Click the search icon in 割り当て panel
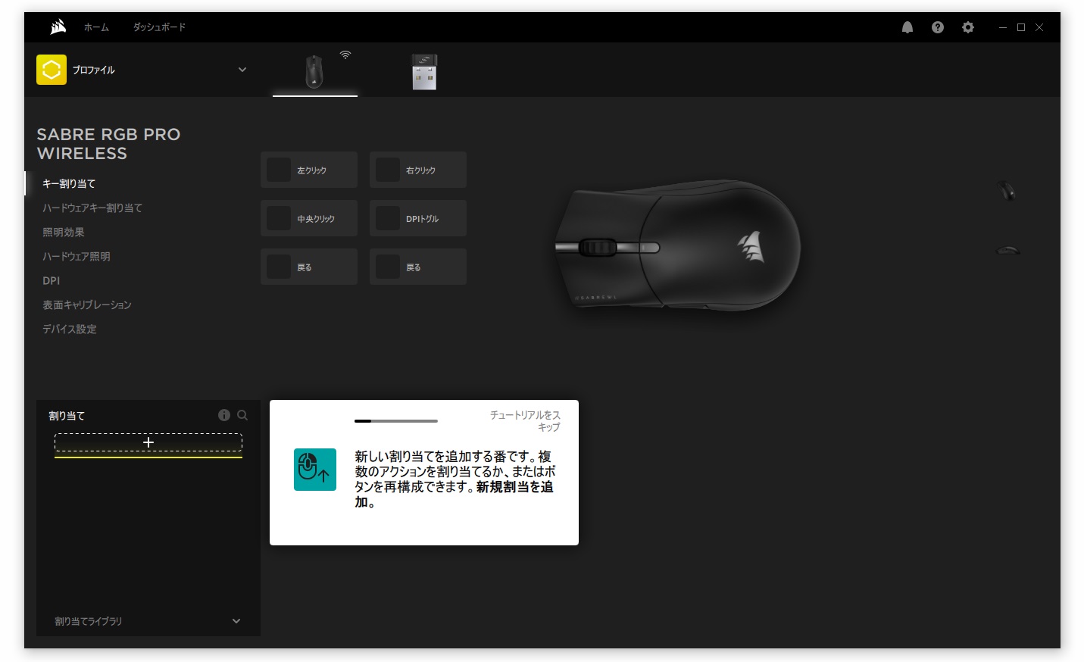This screenshot has height=662, width=1084. pos(242,415)
